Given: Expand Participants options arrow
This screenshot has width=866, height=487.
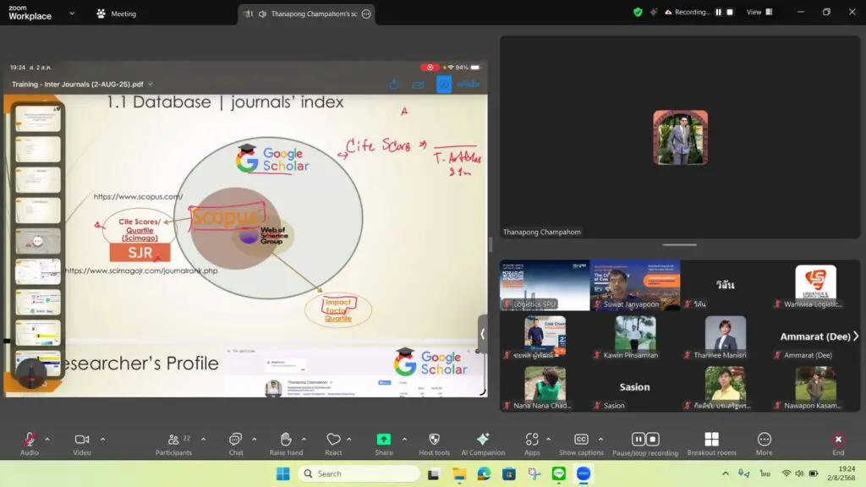Looking at the screenshot, I should [x=204, y=439].
